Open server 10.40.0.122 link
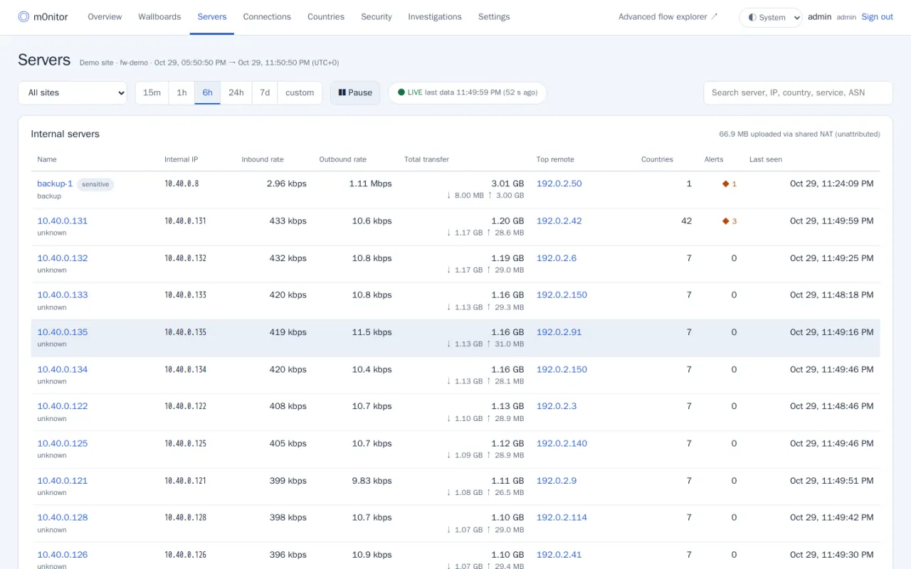Image resolution: width=911 pixels, height=569 pixels. coord(63,406)
